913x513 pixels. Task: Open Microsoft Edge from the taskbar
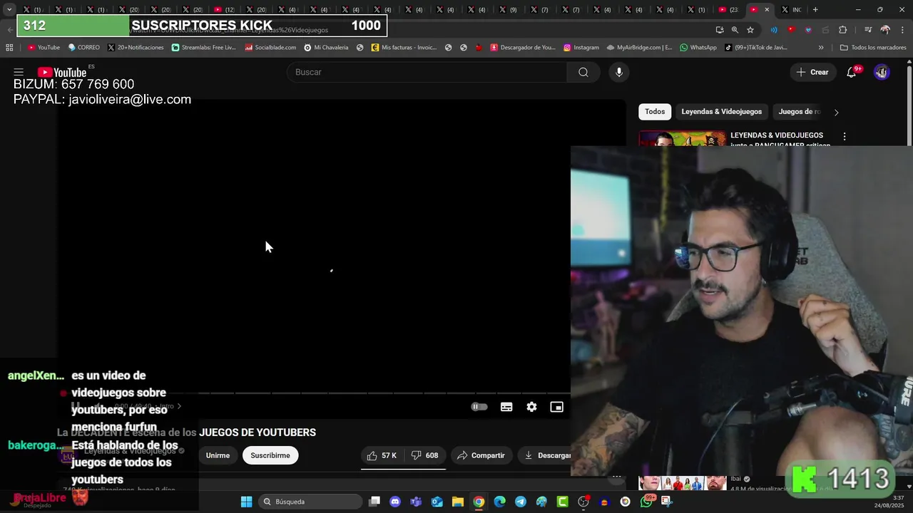[500, 502]
